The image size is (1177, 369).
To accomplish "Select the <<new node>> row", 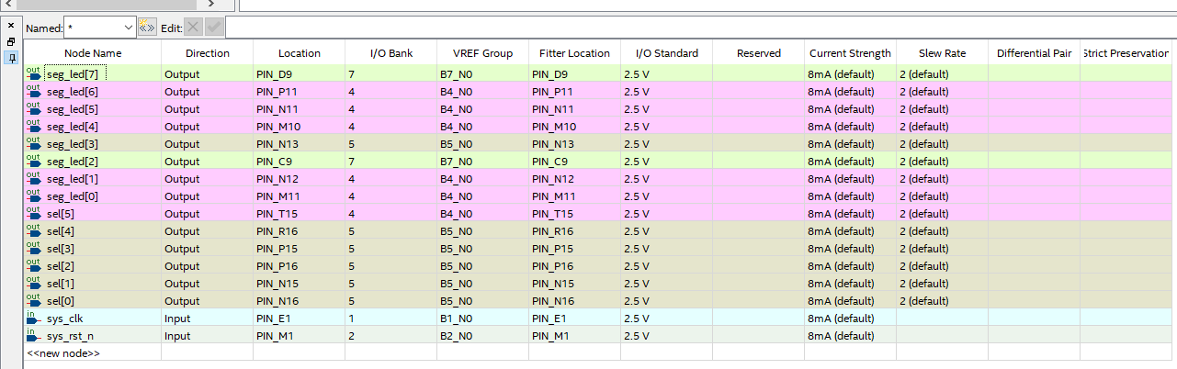I will (x=63, y=353).
